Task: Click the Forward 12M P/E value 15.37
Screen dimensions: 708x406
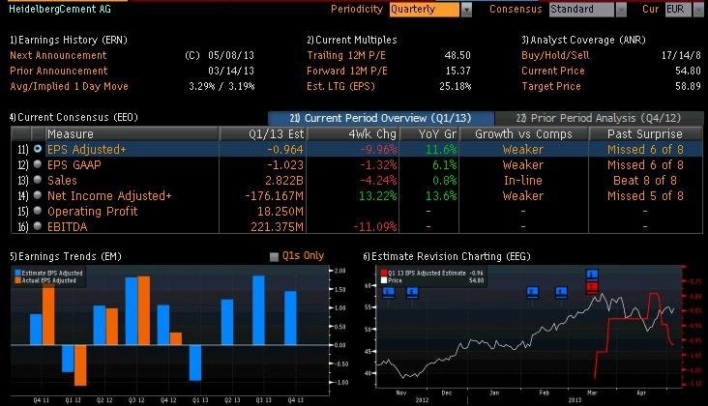Action: tap(457, 71)
